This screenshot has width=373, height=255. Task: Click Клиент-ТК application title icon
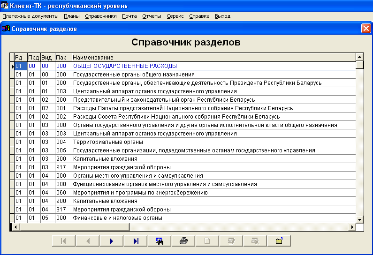[4, 5]
